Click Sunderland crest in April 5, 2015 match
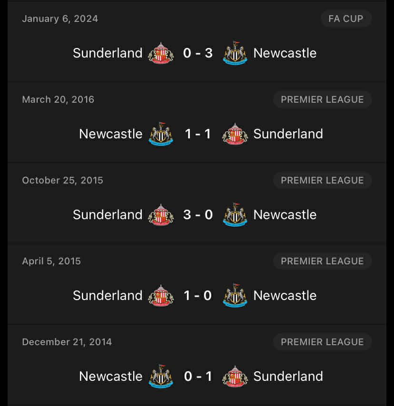Screen dimensions: 394x406 point(161,296)
